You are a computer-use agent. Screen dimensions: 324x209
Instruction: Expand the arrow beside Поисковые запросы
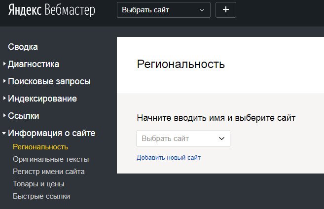point(4,81)
